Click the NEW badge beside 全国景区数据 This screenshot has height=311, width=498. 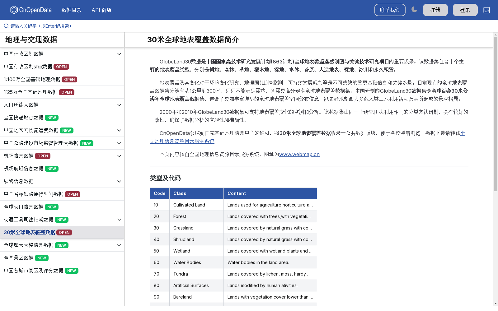(42, 258)
